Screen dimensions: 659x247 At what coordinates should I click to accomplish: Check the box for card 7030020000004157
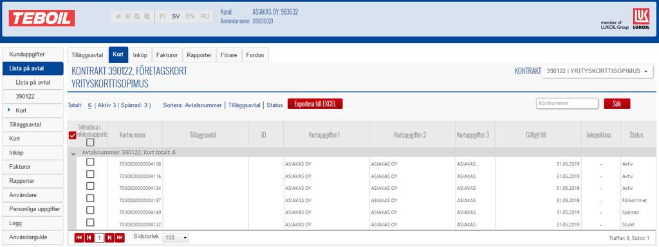[90, 198]
